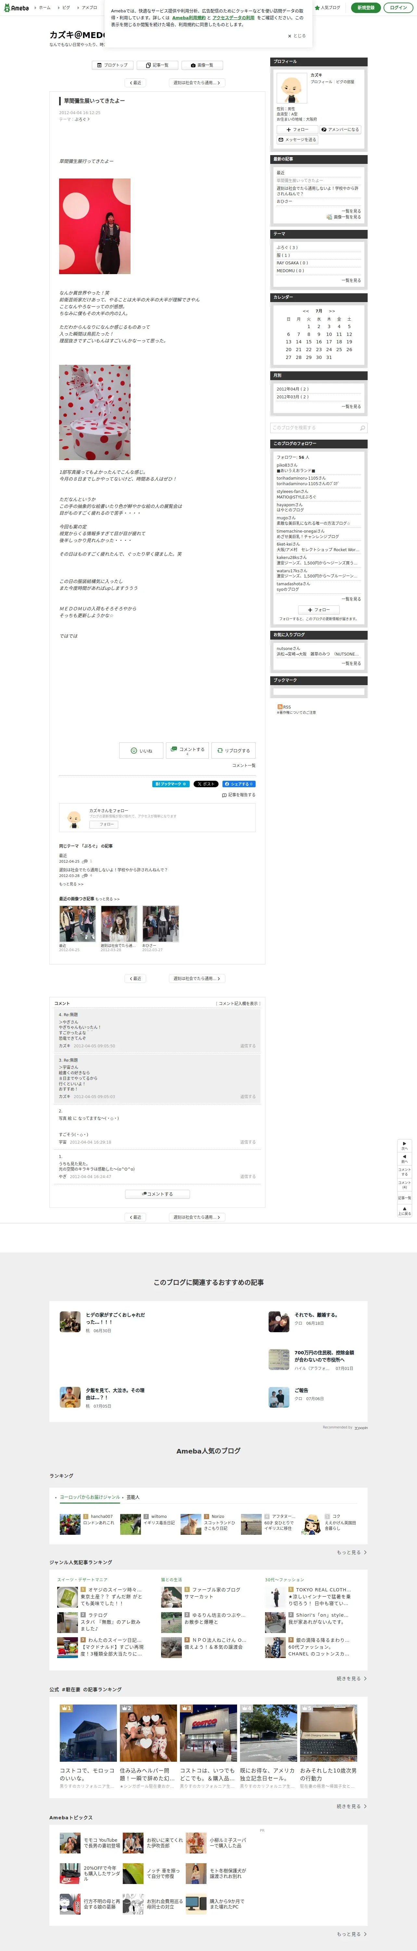Open the 記事一覧 tab

pos(158,65)
